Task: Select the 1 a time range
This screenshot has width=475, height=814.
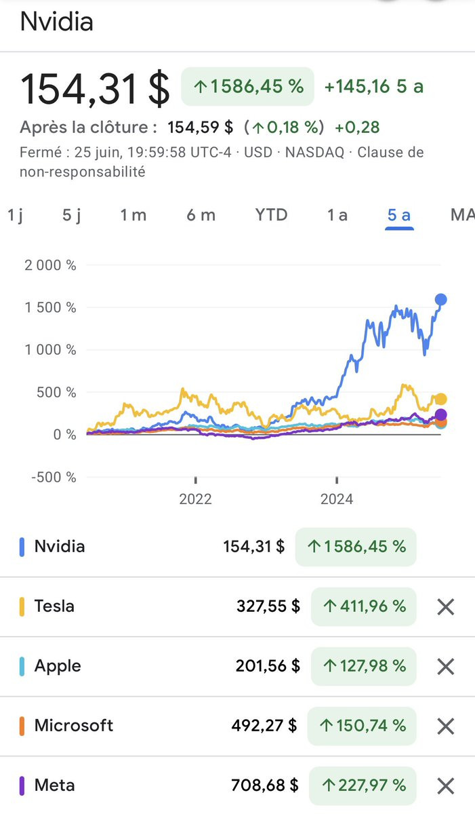Action: pyautogui.click(x=337, y=215)
